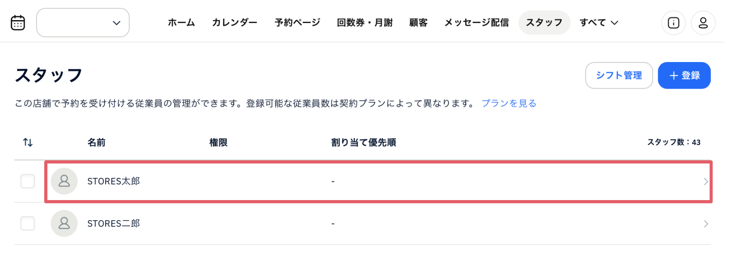Click the シフト管理 button
The width and height of the screenshot is (733, 263).
[619, 76]
